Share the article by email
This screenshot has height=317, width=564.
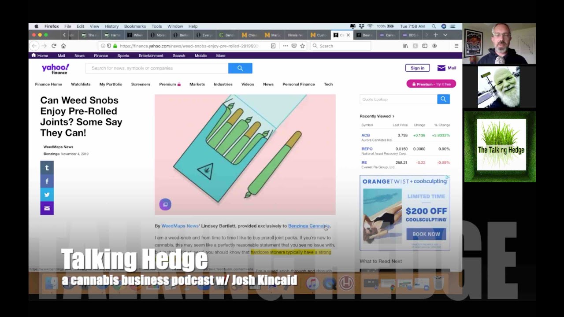[x=47, y=208]
